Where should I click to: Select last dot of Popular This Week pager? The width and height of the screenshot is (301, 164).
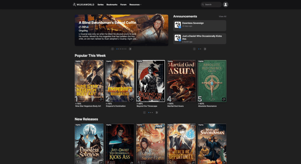click(x=153, y=113)
